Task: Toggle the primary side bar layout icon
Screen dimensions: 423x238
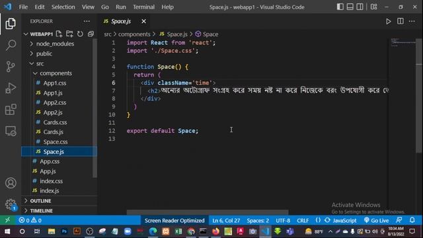Action: coord(340,7)
